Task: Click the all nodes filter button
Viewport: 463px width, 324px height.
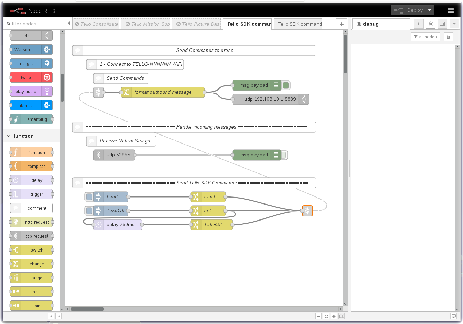Action: (425, 37)
